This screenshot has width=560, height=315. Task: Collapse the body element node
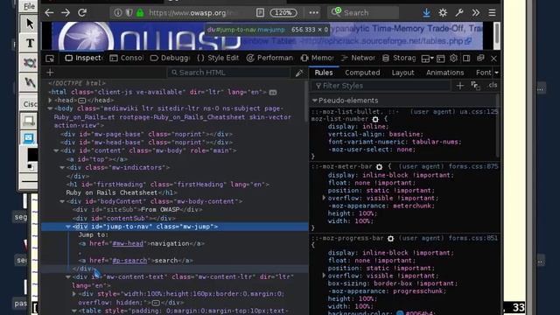click(51, 108)
